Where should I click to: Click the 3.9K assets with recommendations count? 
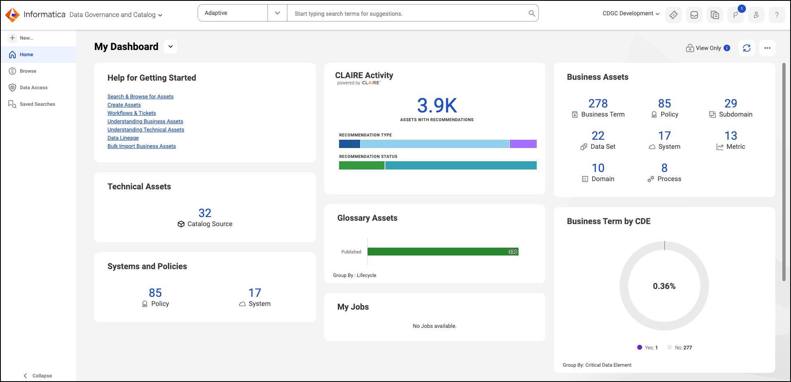coord(437,105)
